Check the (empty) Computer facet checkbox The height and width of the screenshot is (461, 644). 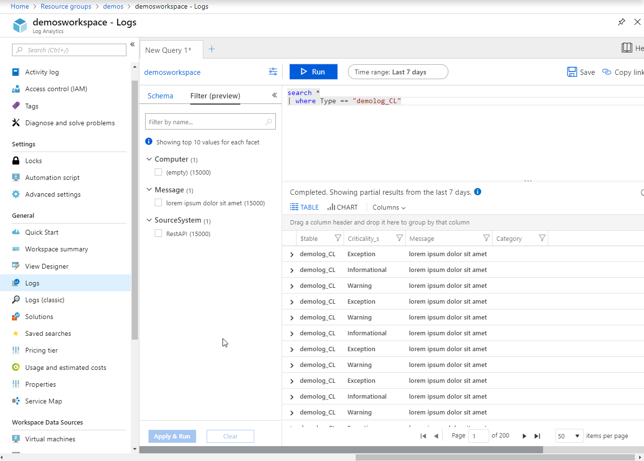coord(158,172)
